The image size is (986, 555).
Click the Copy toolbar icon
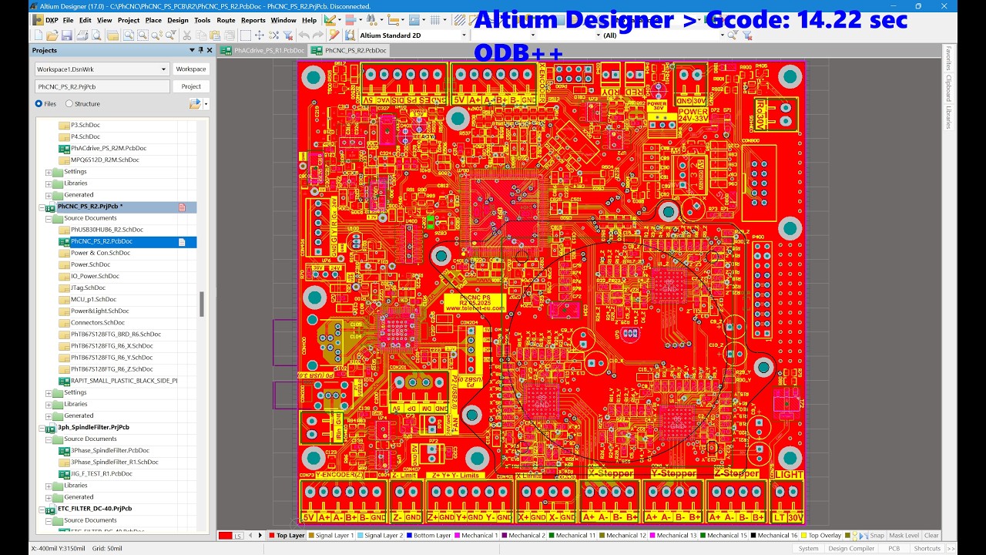[202, 35]
